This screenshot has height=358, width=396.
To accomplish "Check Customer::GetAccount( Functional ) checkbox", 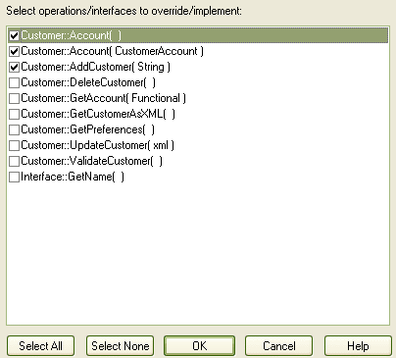I will 14,98.
